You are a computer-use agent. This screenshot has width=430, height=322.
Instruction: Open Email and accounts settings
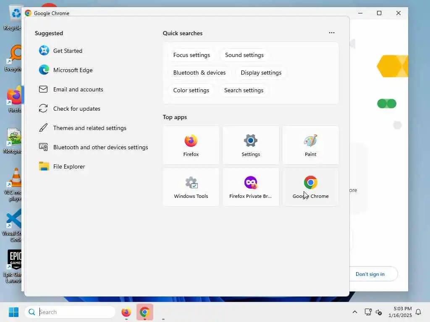pos(71,89)
